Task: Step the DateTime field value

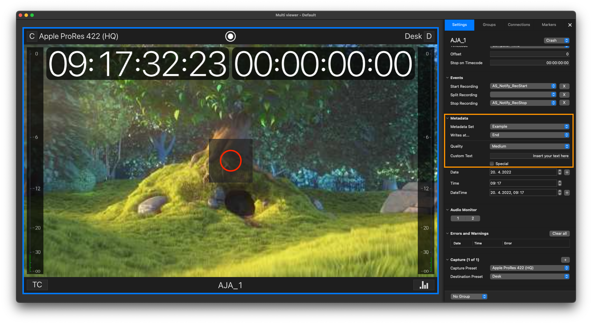Action: (x=560, y=192)
